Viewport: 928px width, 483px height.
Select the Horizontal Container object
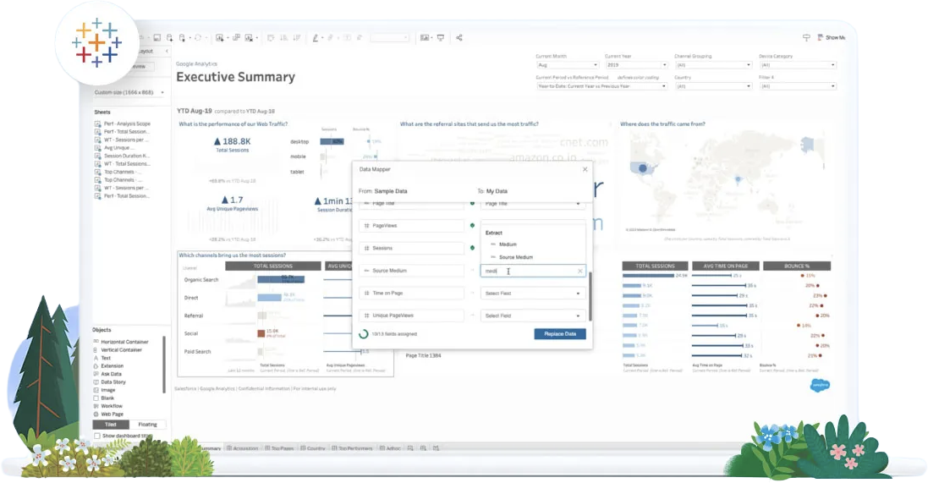click(x=121, y=342)
